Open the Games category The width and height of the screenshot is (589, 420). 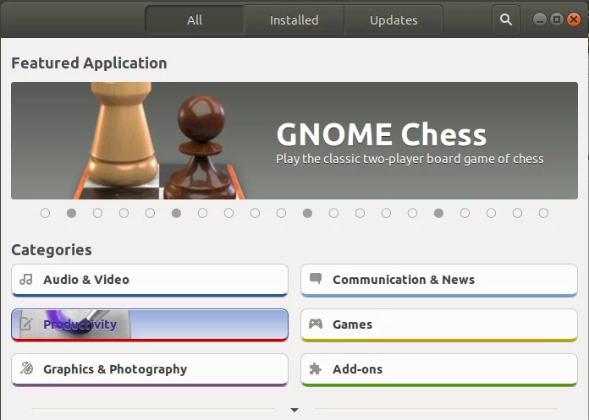[438, 325]
